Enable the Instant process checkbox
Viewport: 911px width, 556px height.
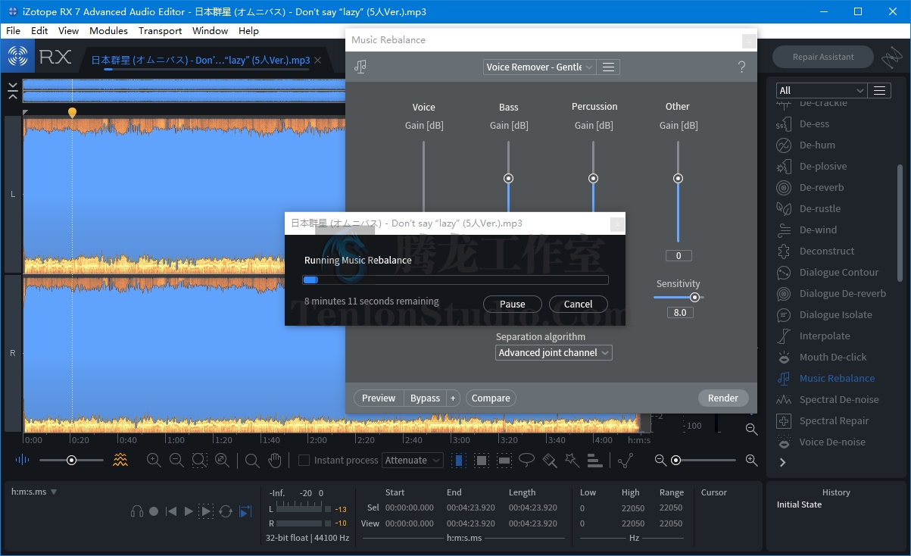tap(304, 460)
